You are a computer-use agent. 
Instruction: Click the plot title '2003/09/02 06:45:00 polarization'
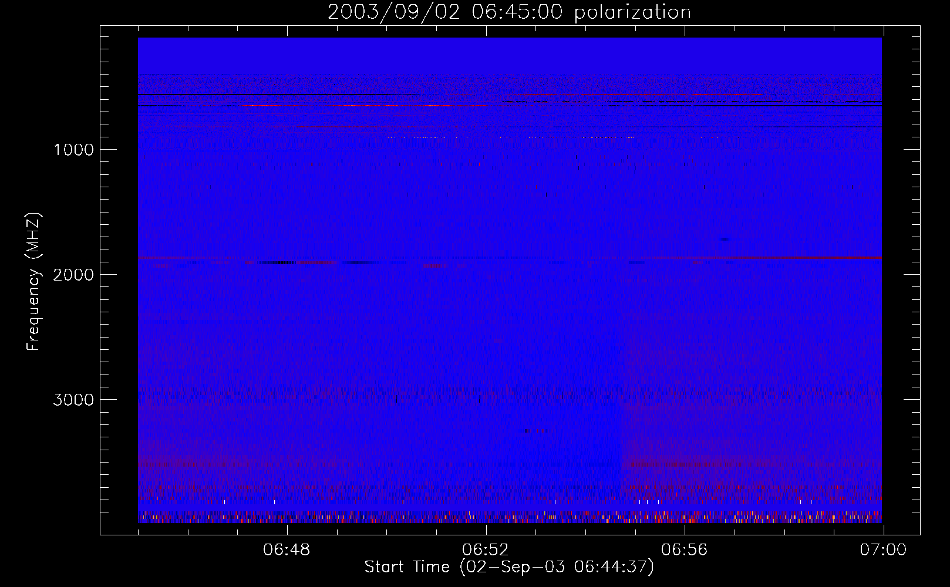(x=509, y=12)
